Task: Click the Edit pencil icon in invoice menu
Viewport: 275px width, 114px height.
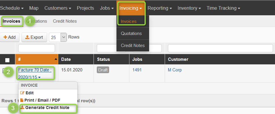Action: (x=22, y=93)
